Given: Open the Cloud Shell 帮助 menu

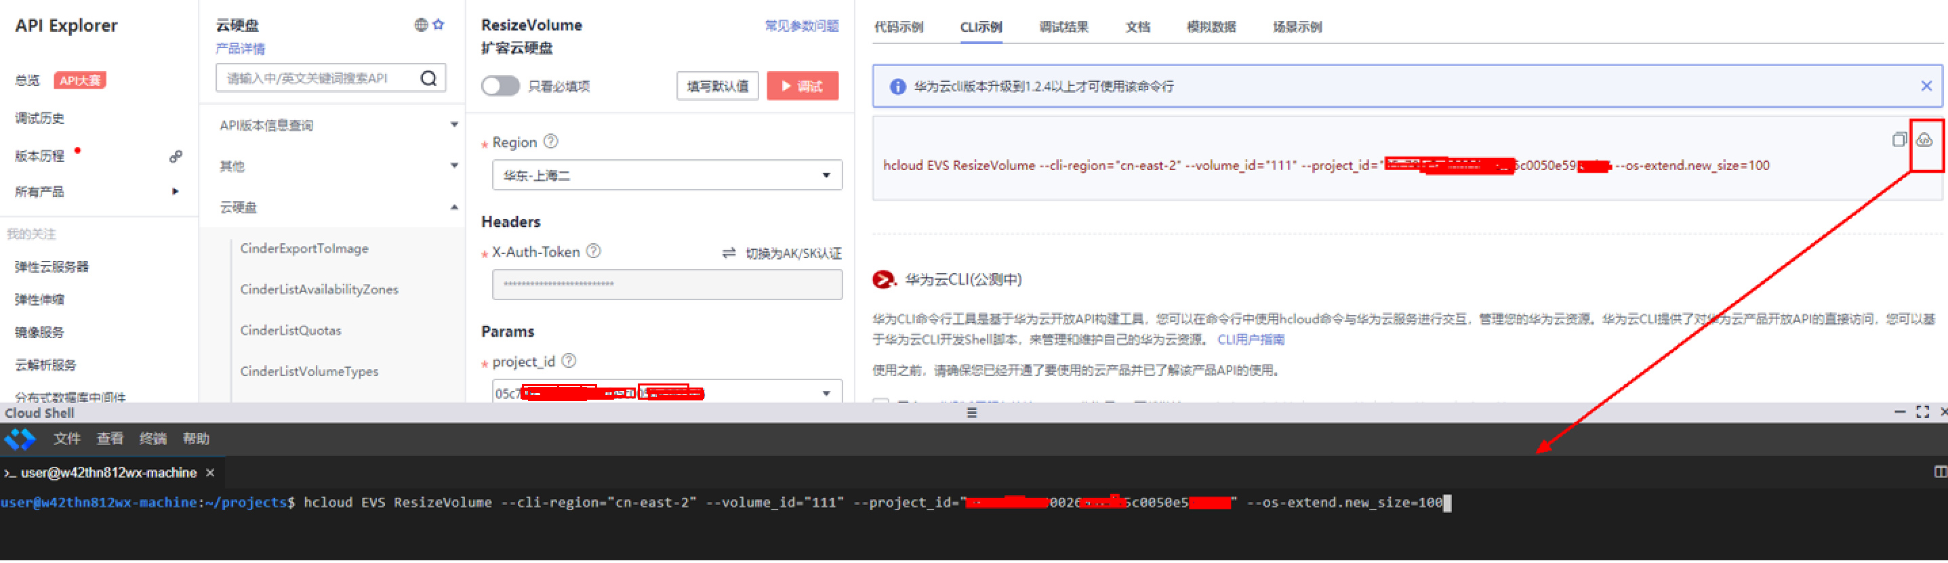Looking at the screenshot, I should (x=196, y=439).
